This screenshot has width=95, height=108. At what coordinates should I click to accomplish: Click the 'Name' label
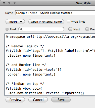click(x=9, y=13)
